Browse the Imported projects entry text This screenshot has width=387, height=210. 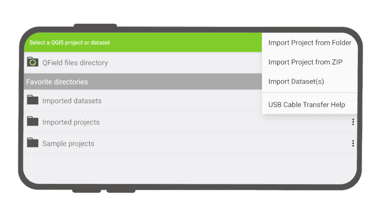tap(71, 122)
